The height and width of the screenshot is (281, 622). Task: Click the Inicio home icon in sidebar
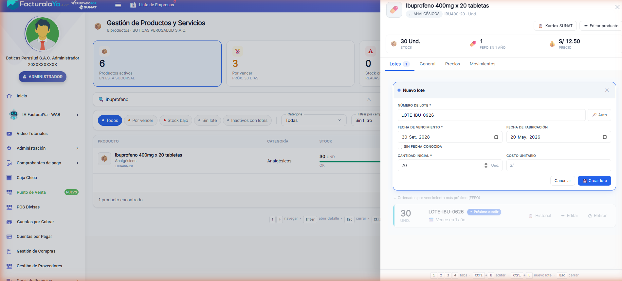pos(9,96)
